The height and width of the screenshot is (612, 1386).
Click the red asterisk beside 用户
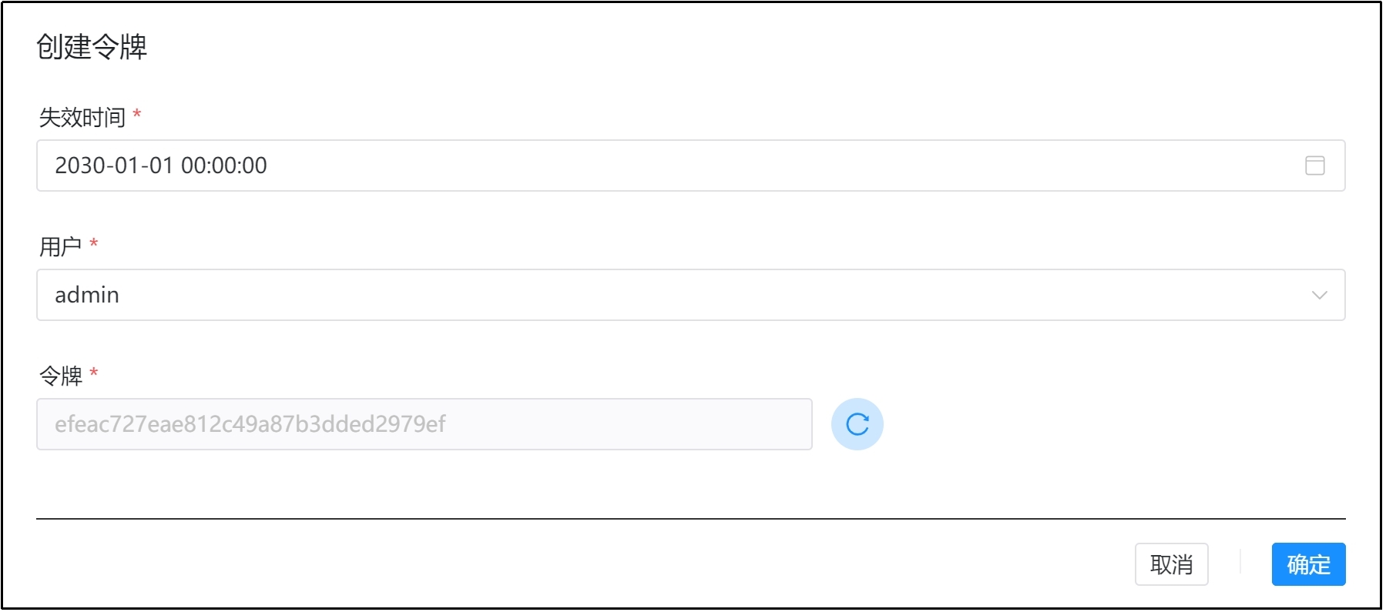tap(94, 244)
